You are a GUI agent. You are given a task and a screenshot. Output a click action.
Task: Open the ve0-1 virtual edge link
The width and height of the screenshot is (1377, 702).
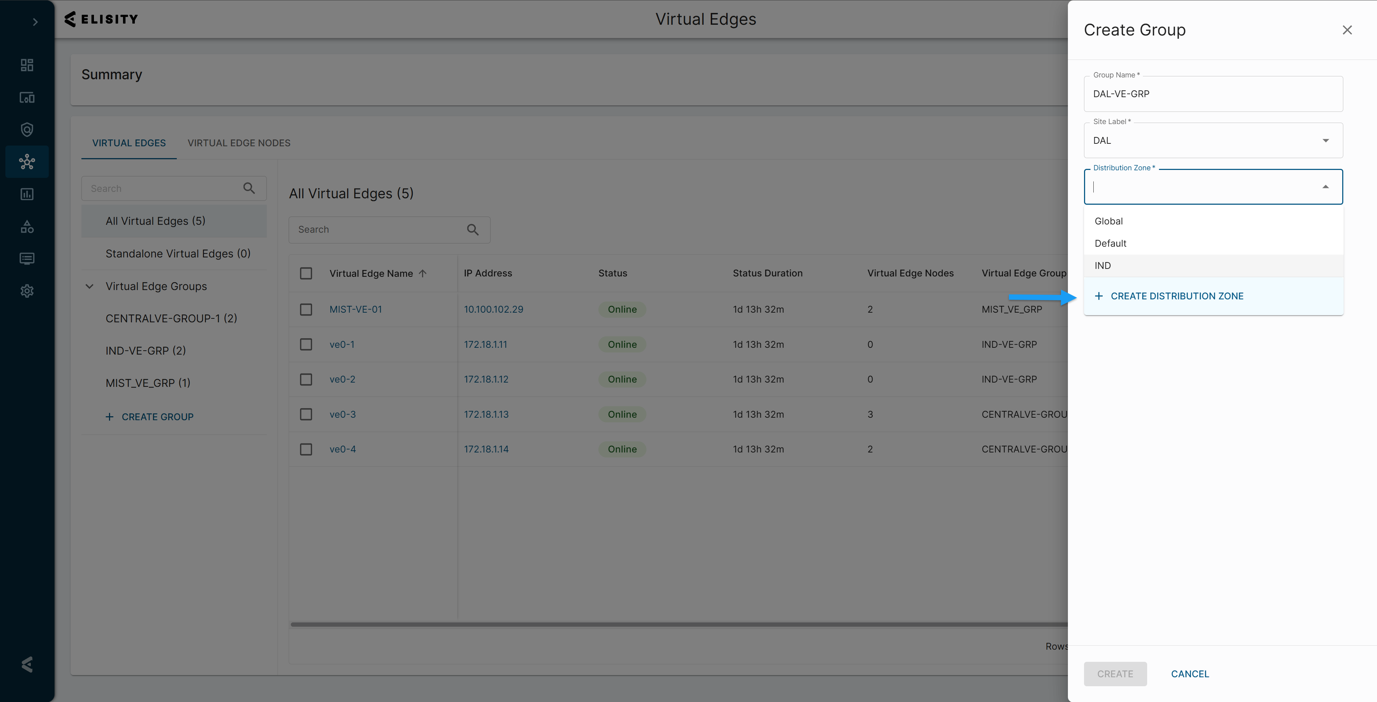[342, 344]
